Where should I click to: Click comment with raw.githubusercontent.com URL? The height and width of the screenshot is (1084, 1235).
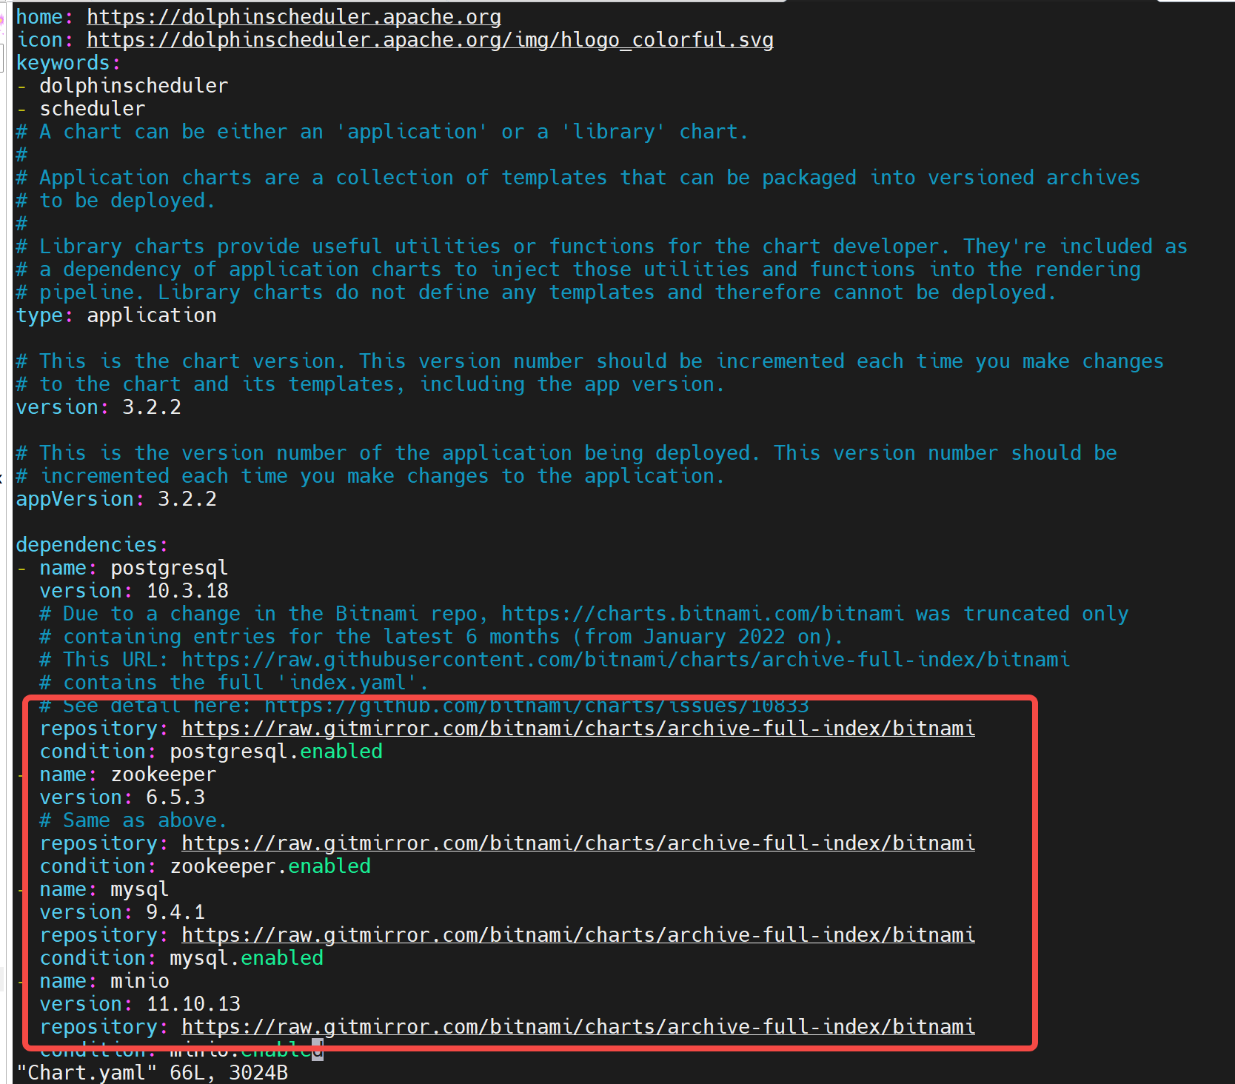pyautogui.click(x=555, y=660)
